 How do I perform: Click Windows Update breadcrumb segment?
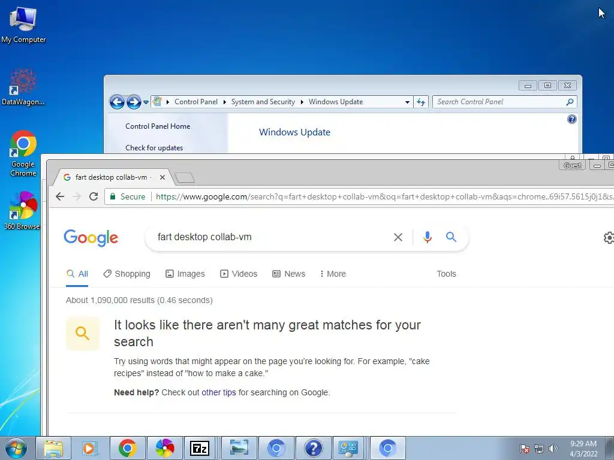point(336,102)
